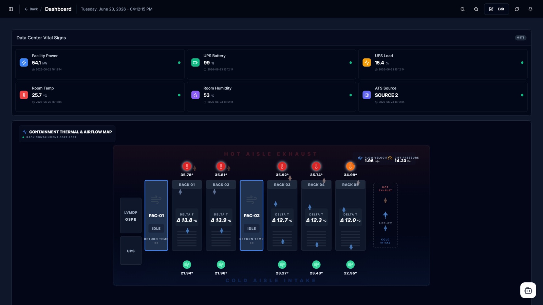Click hot aisle sensor reading 35.74°
The width and height of the screenshot is (543, 305).
coord(316,175)
